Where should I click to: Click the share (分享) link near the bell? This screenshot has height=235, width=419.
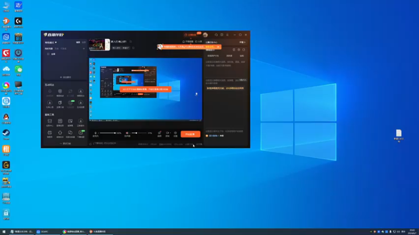click(x=199, y=42)
